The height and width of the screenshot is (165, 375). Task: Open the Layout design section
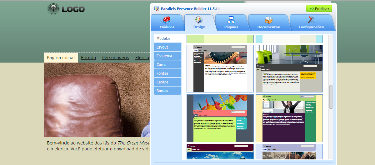[167, 47]
